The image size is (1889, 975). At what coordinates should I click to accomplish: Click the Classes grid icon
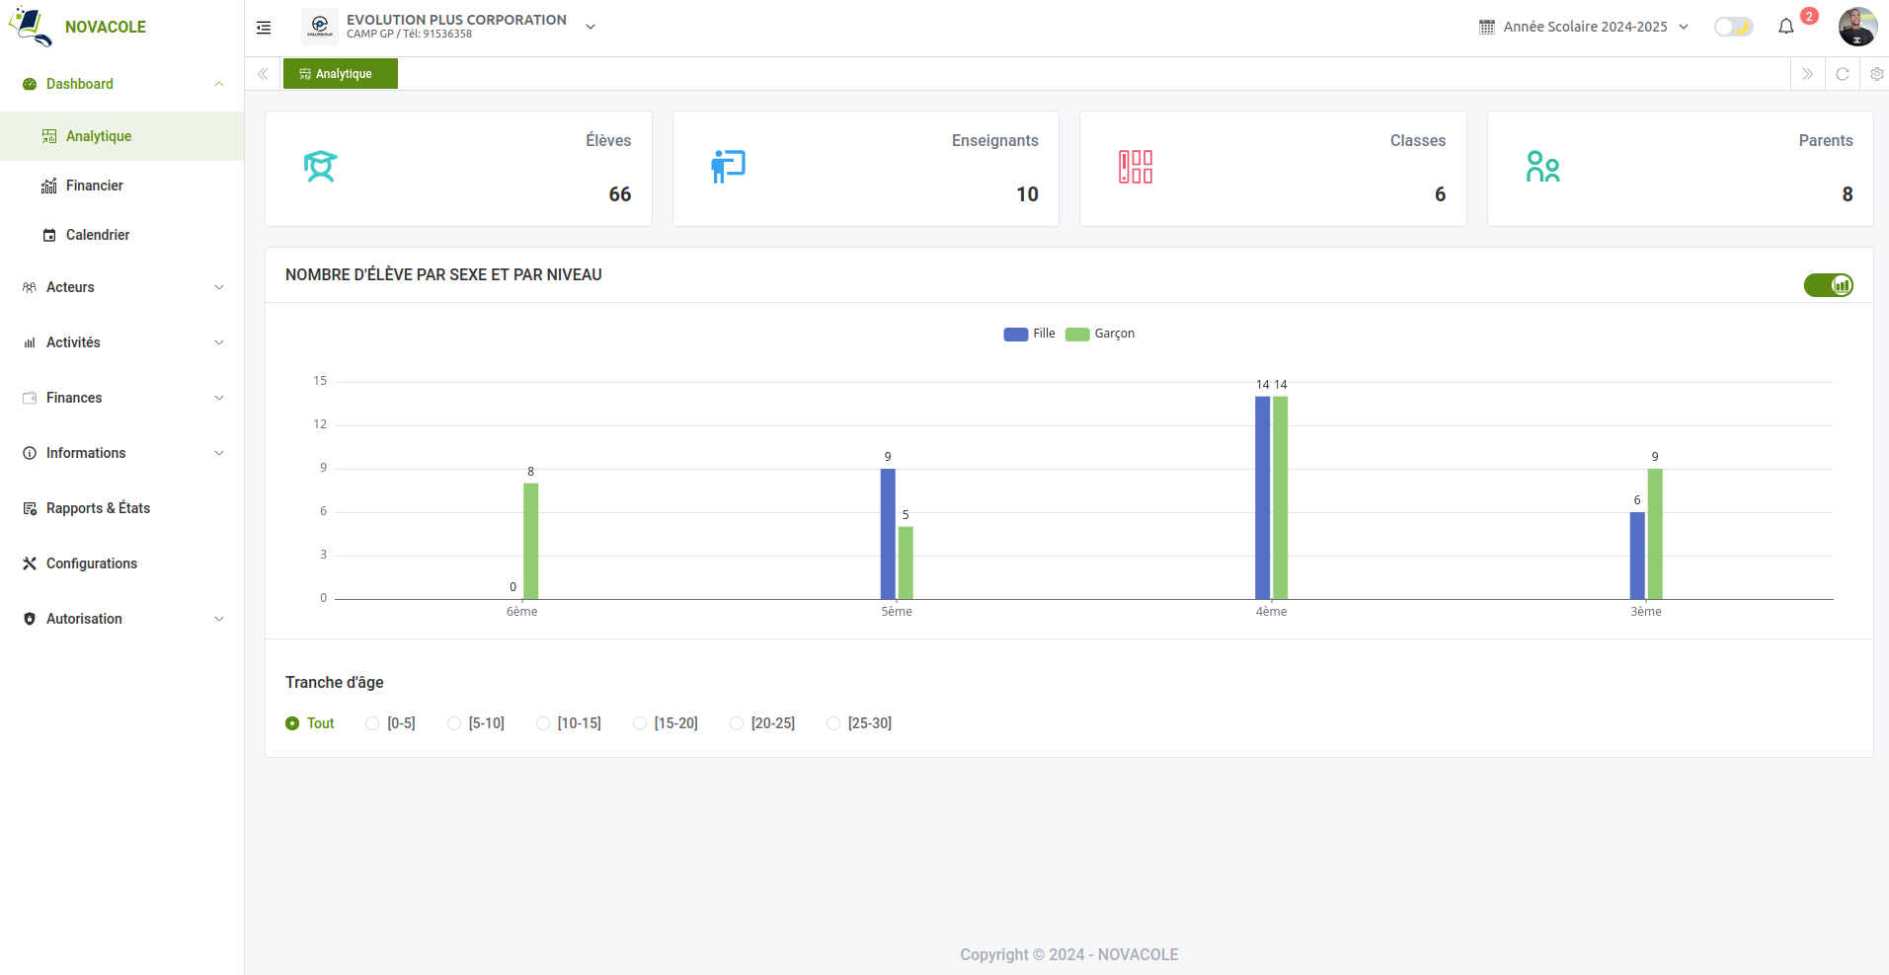coord(1136,167)
